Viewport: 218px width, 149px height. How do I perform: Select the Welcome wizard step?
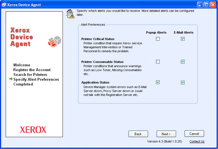click(22, 65)
